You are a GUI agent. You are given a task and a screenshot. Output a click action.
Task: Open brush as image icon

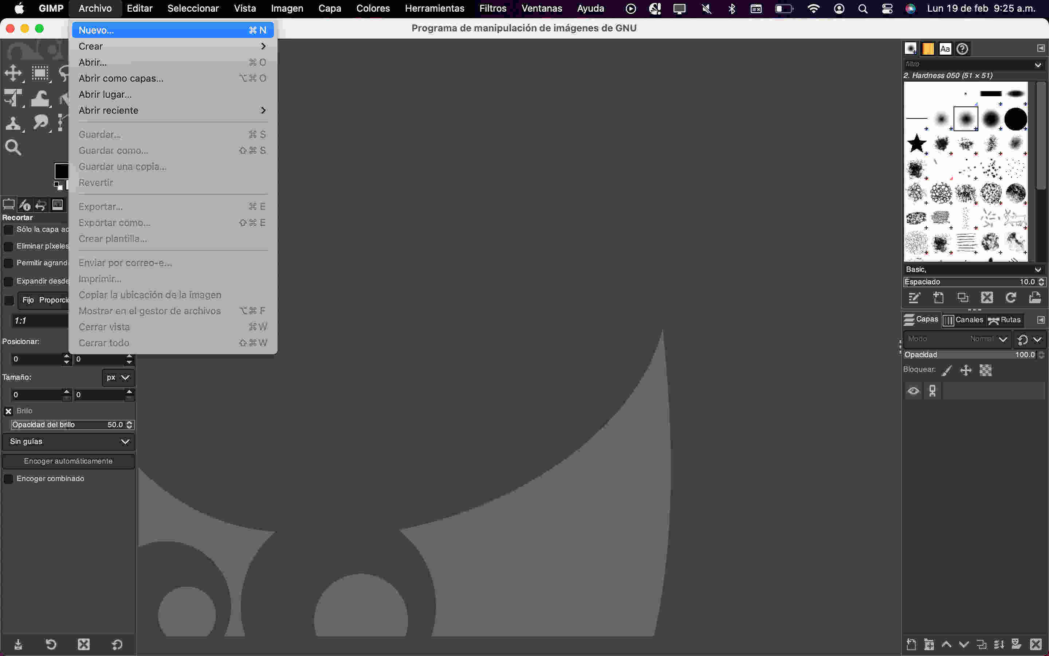click(1035, 298)
